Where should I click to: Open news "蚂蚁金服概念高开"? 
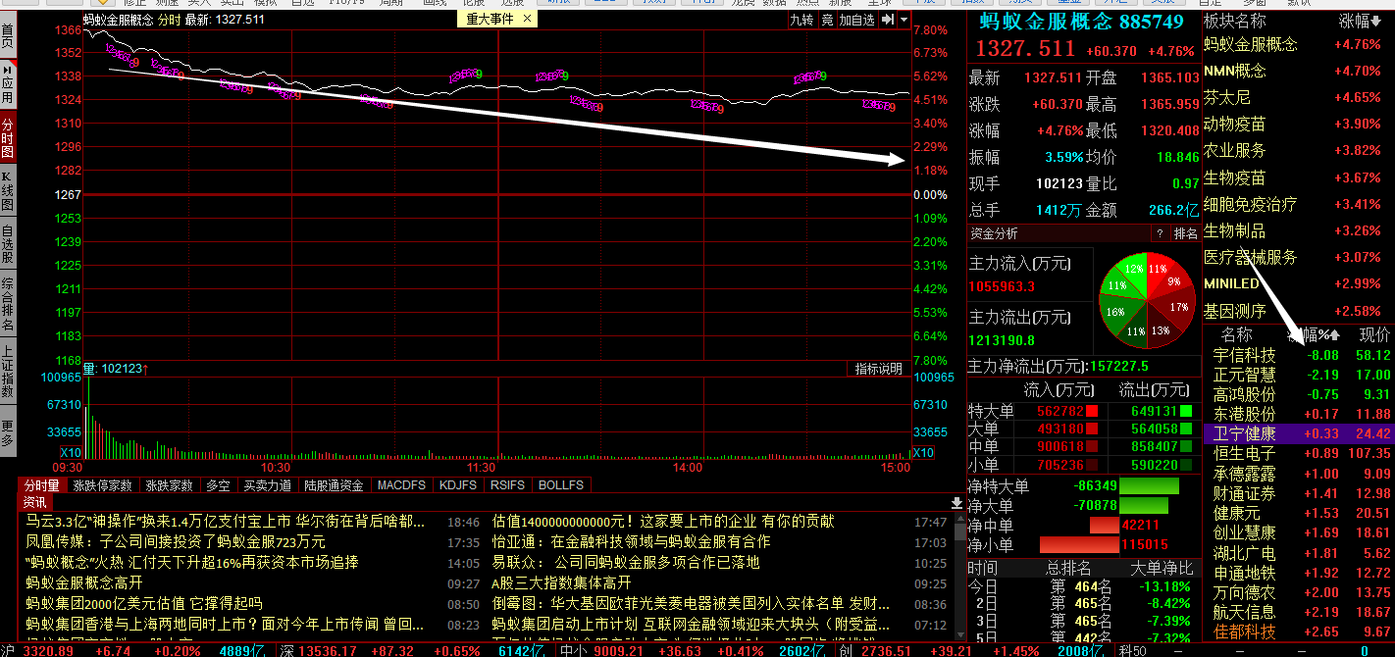(x=84, y=583)
